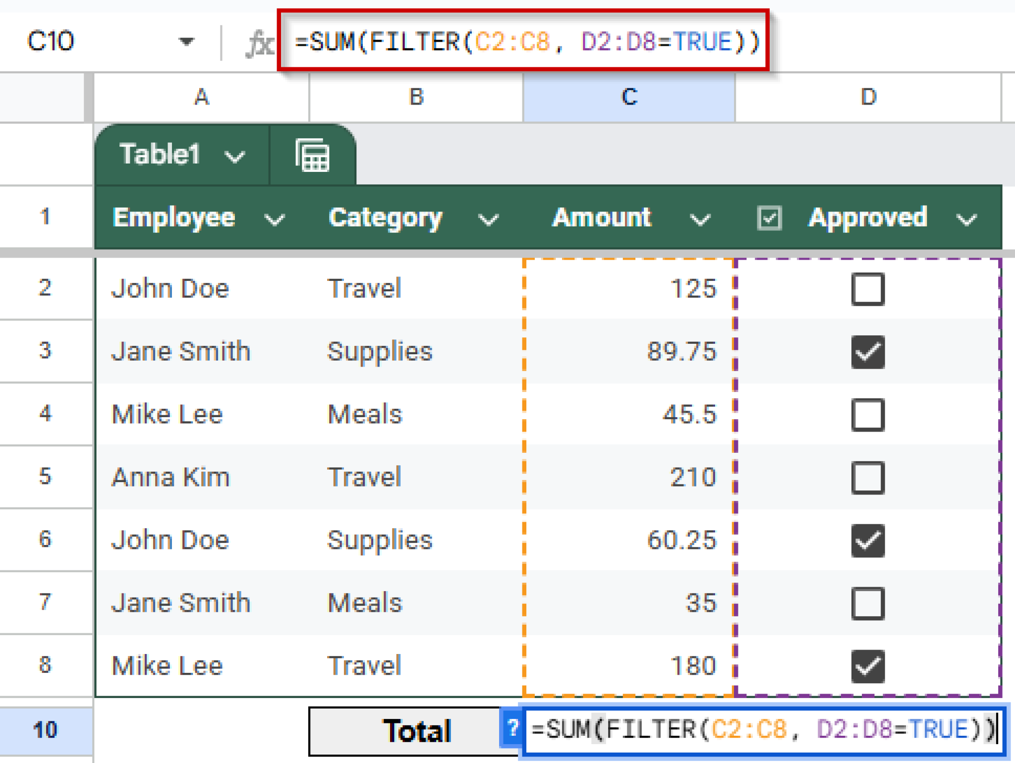Image resolution: width=1015 pixels, height=763 pixels.
Task: Select column A header
Action: coord(201,98)
